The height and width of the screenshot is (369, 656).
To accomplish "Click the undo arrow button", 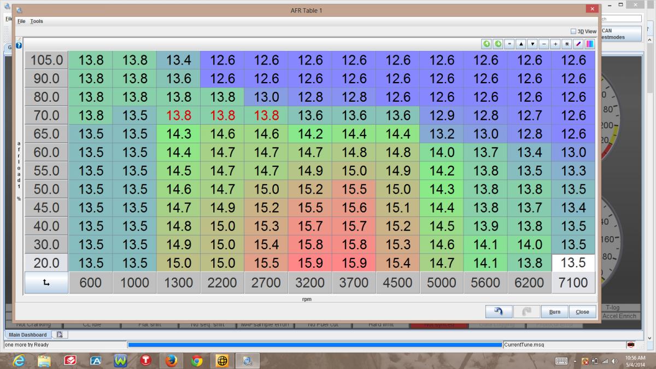I will click(499, 312).
